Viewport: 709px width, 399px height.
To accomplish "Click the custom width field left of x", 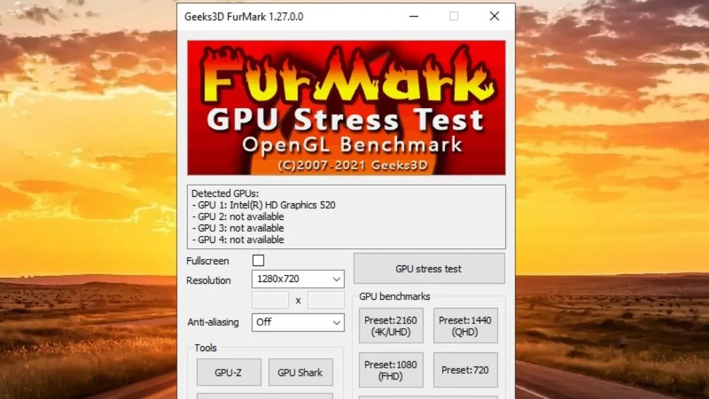I will pyautogui.click(x=270, y=300).
